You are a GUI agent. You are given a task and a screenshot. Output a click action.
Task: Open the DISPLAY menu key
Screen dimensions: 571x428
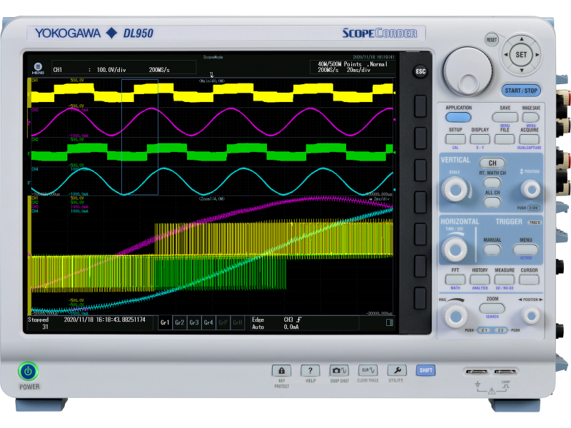tap(480, 139)
